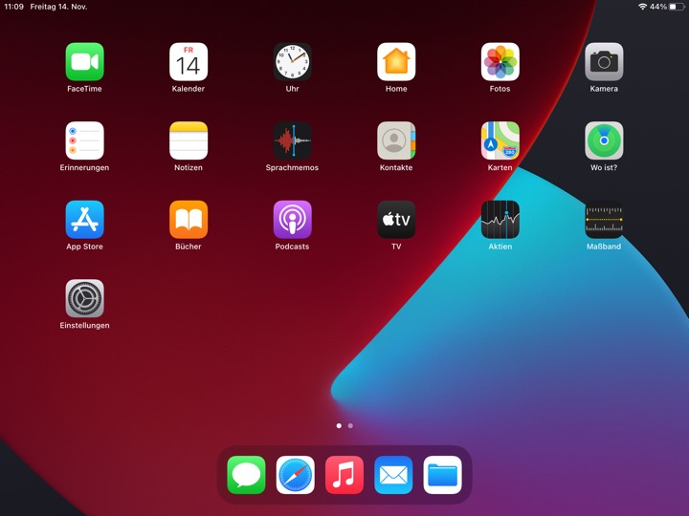
Task: Open the Apple TV app
Action: (x=396, y=220)
